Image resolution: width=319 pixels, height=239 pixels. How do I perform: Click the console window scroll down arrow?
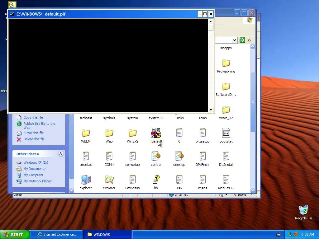point(211,110)
